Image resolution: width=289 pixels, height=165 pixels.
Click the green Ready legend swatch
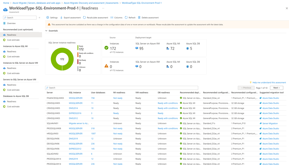[78, 48]
